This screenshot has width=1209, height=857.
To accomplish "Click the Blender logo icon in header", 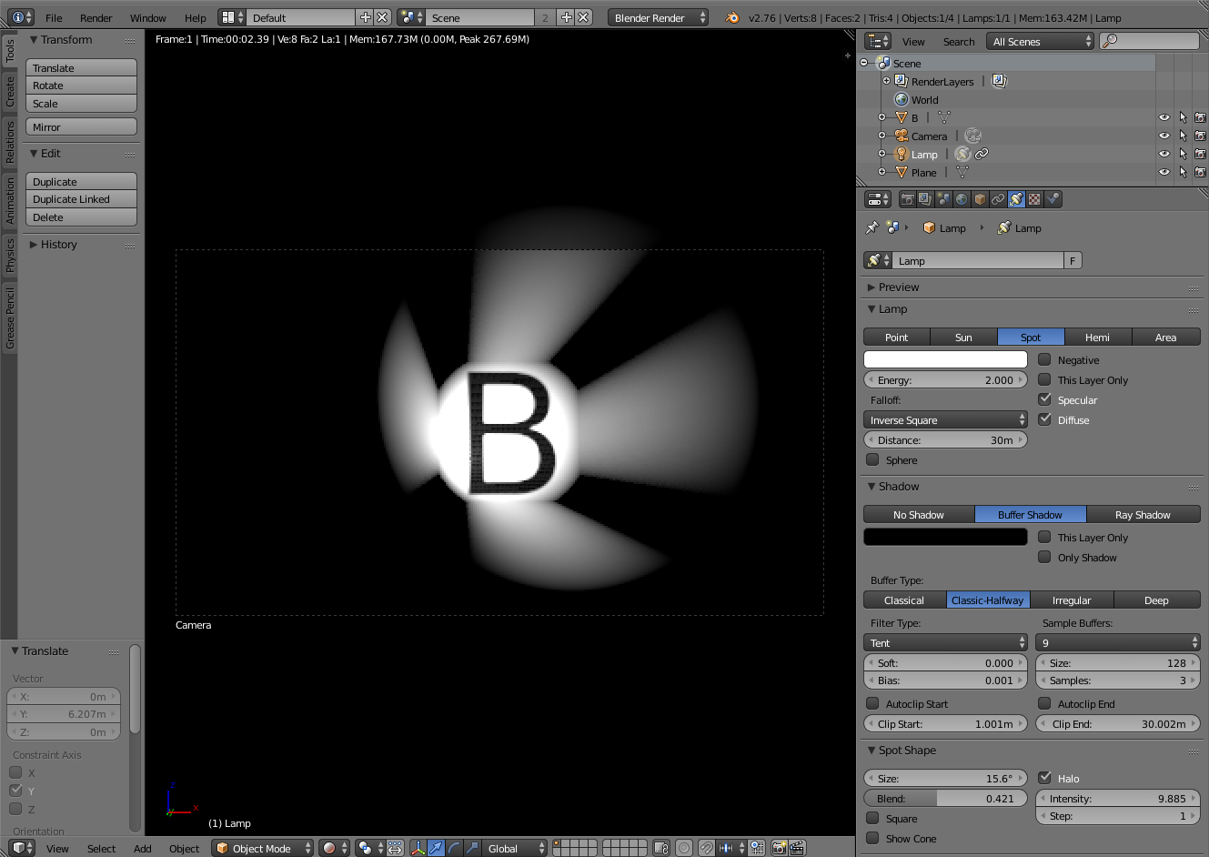I will coord(732,17).
